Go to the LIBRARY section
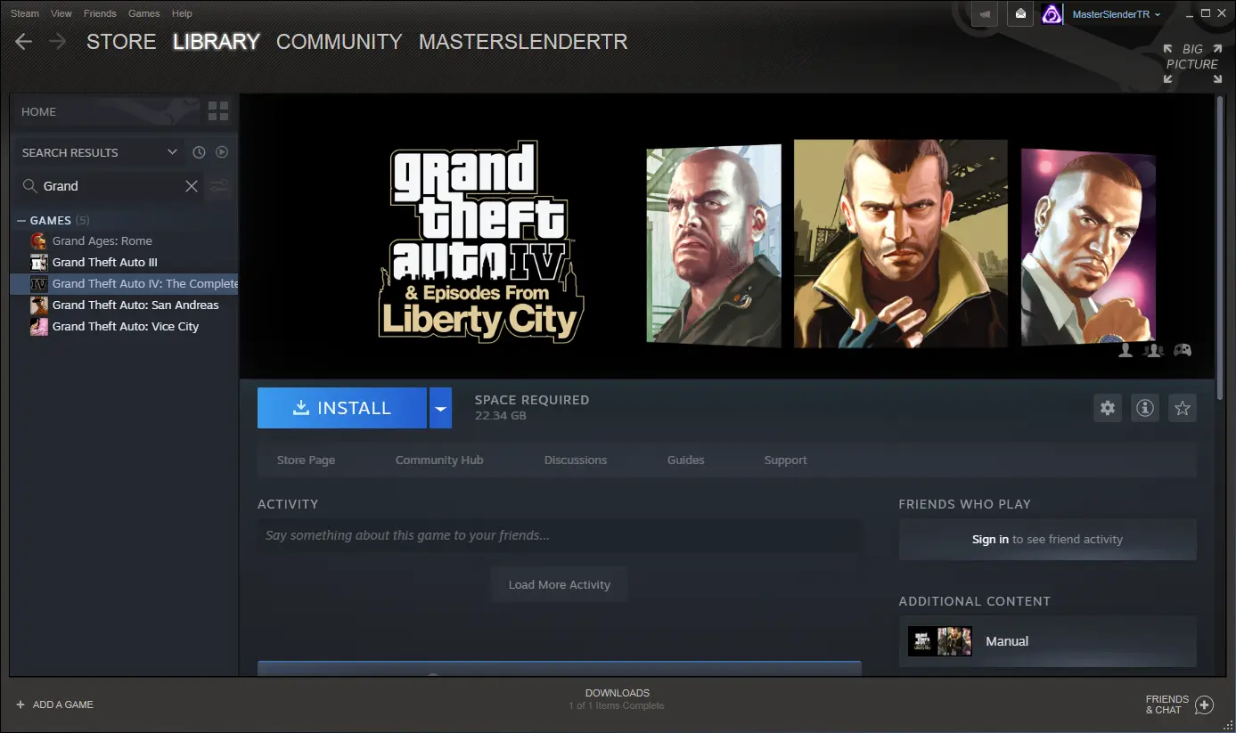The image size is (1236, 733). click(217, 42)
